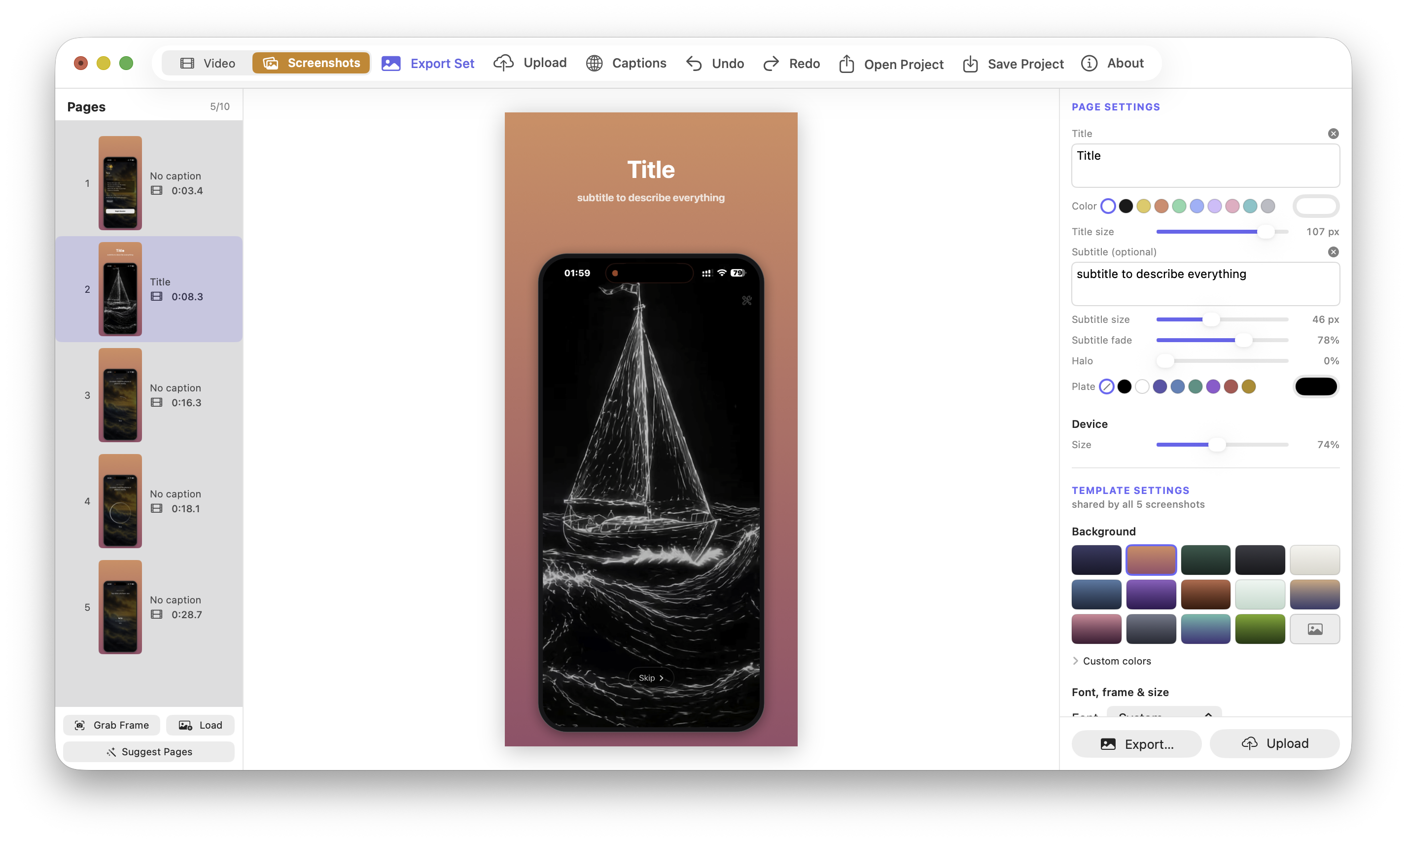Screen dimensions: 1407x843
Task: Click inside the Title text field
Action: tap(1205, 165)
